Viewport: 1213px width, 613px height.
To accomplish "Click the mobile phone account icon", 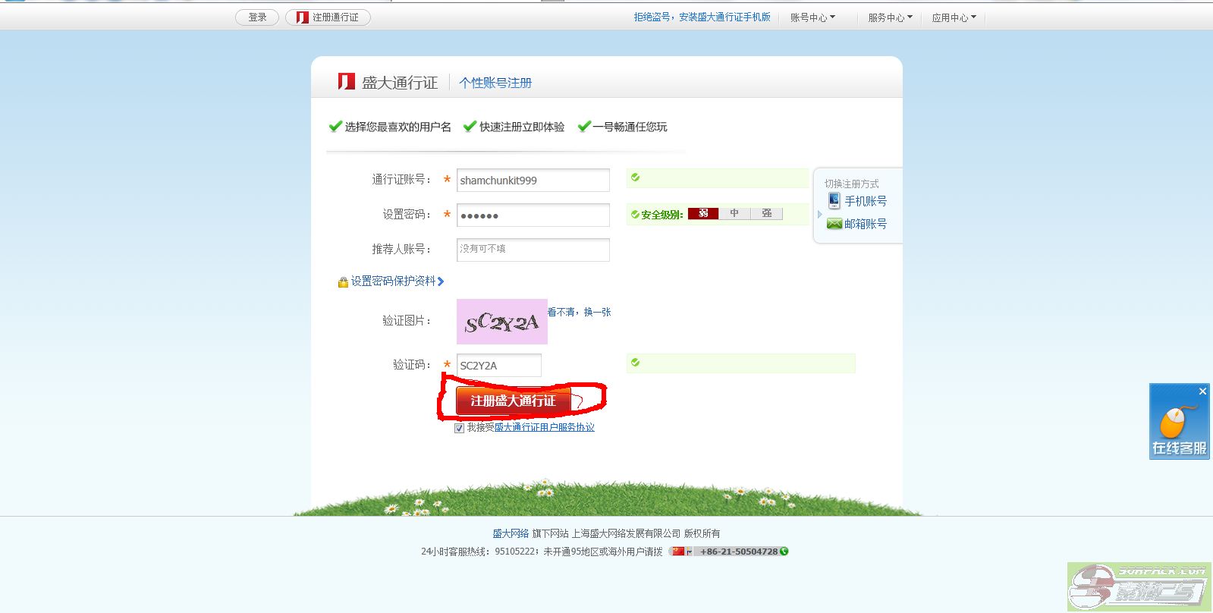I will 834,201.
